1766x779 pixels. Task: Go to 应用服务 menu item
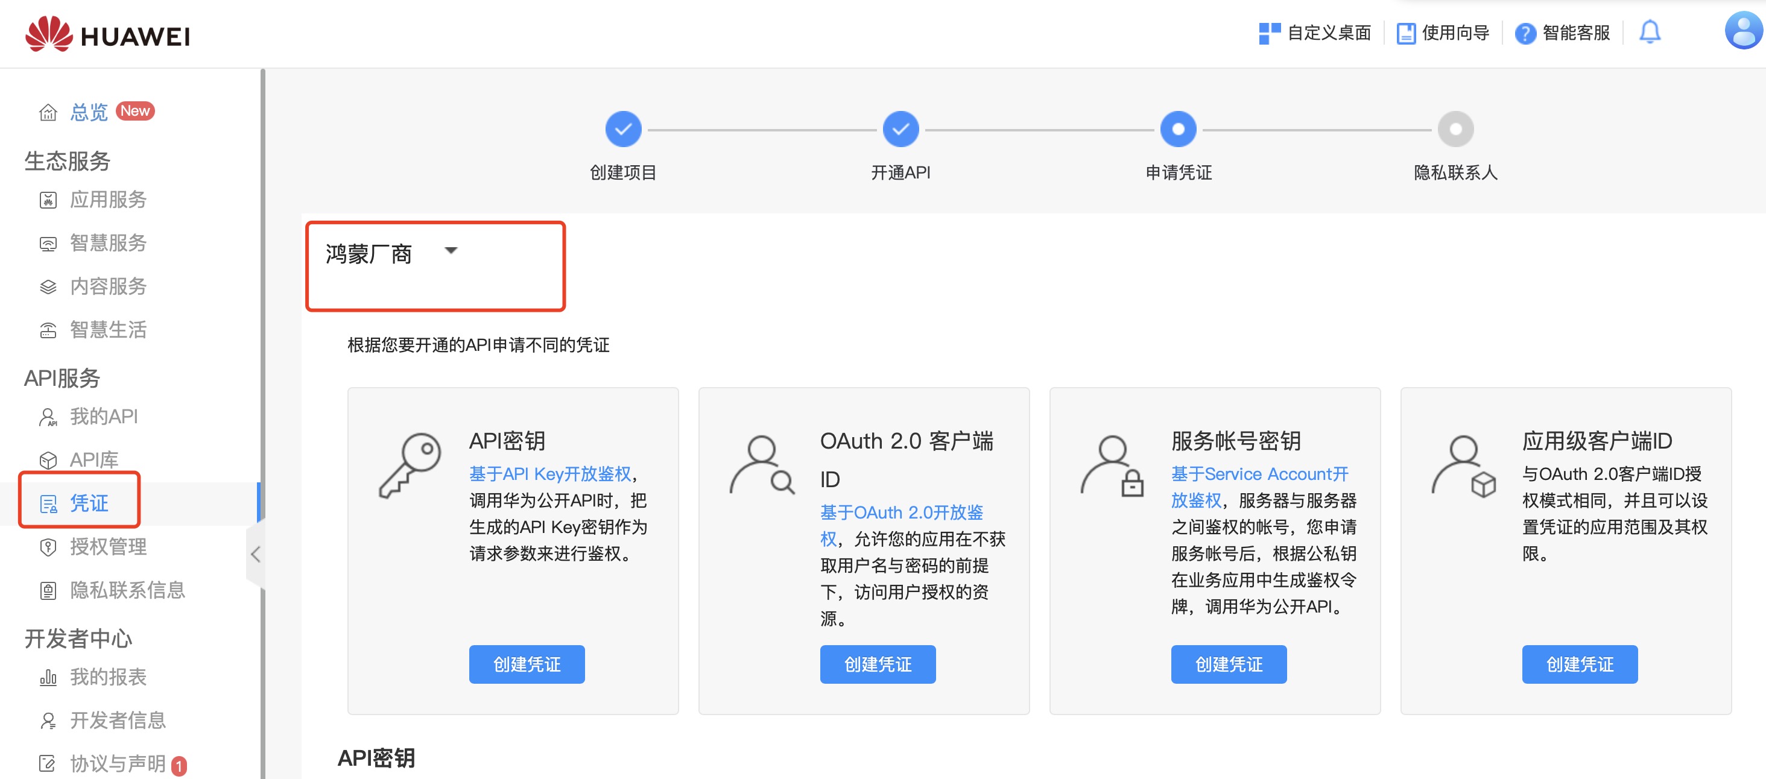109,200
